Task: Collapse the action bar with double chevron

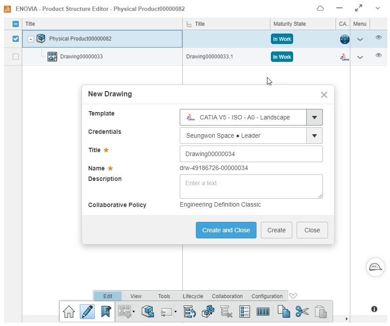Action: (293, 295)
